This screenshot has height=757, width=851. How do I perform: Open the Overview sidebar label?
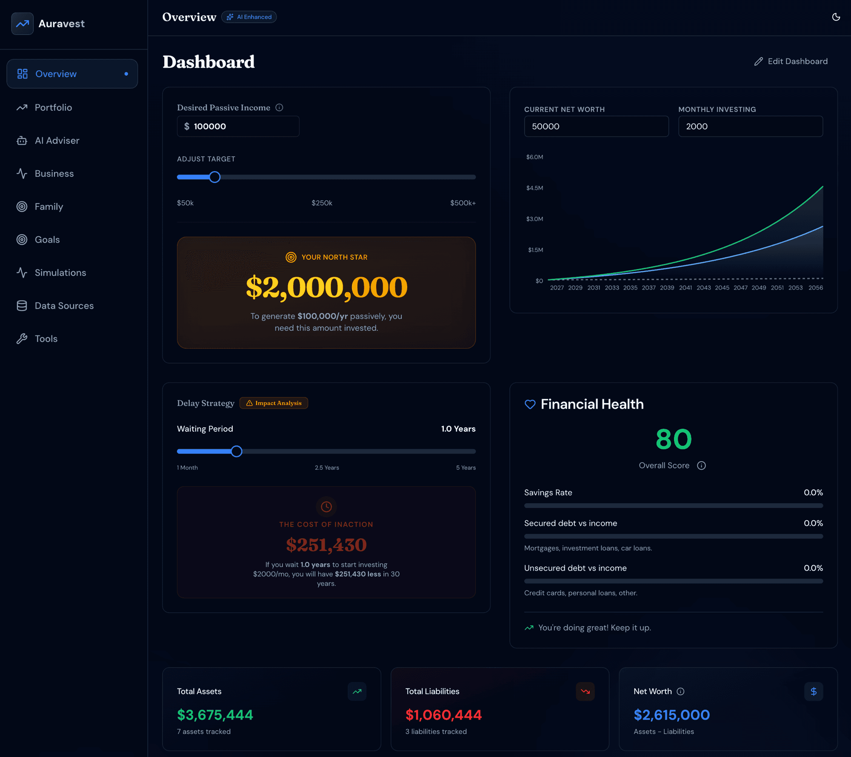click(56, 74)
